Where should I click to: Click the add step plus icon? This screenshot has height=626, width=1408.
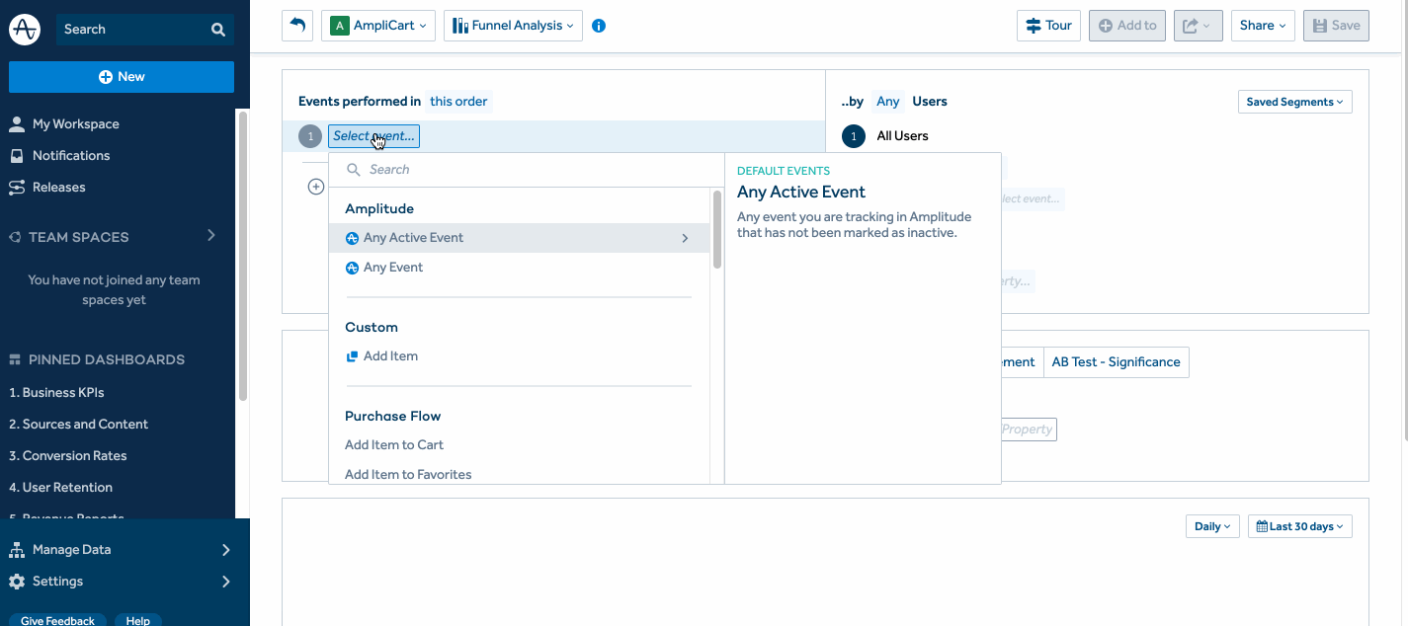pos(316,186)
